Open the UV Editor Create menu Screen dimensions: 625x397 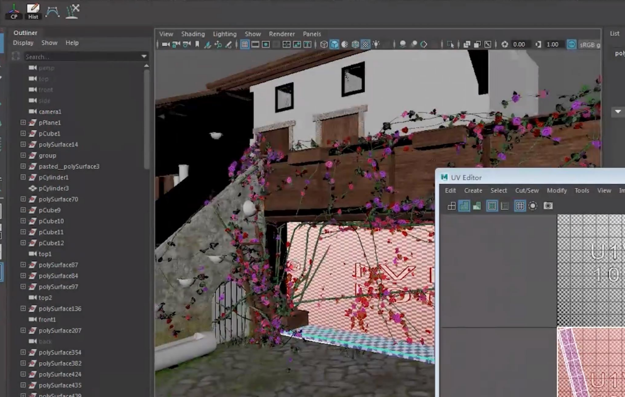click(x=473, y=190)
